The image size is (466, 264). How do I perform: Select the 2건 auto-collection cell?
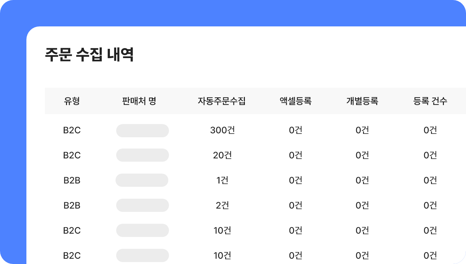click(x=222, y=205)
